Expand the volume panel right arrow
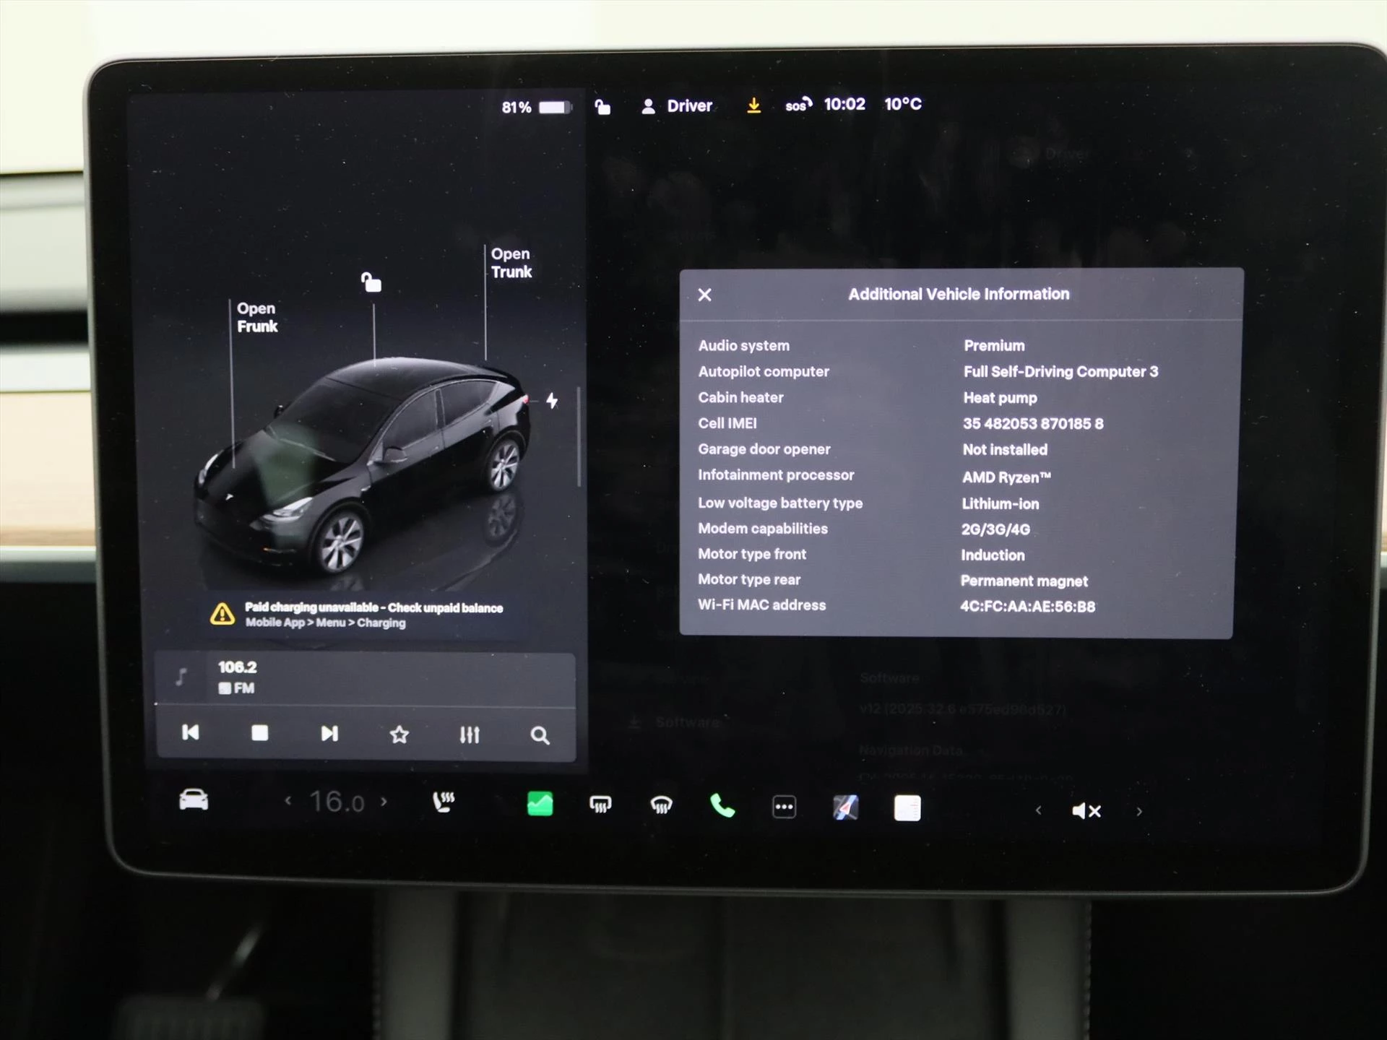 point(1139,810)
